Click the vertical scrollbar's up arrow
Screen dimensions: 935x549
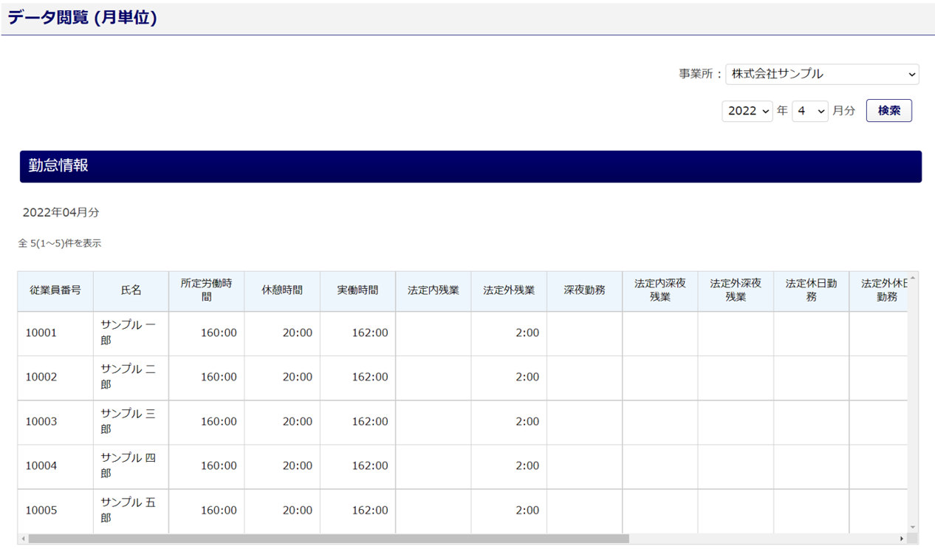(913, 279)
